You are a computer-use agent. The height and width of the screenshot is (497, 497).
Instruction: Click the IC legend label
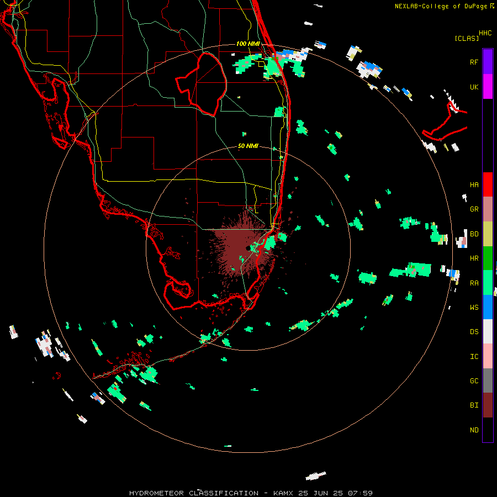(474, 357)
